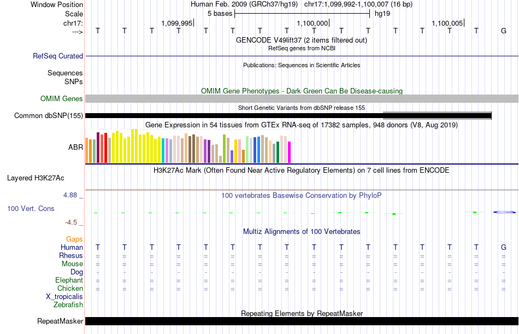Image resolution: width=519 pixels, height=334 pixels.
Task: Open the OMIM Gene Phenotypes track title
Action: (x=302, y=91)
